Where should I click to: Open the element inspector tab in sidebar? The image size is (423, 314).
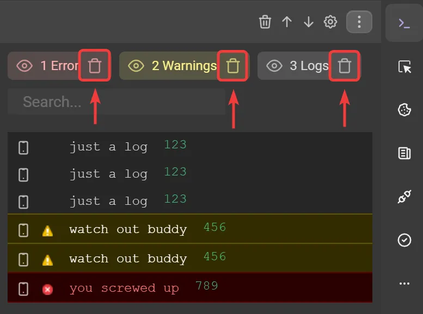pyautogui.click(x=404, y=67)
